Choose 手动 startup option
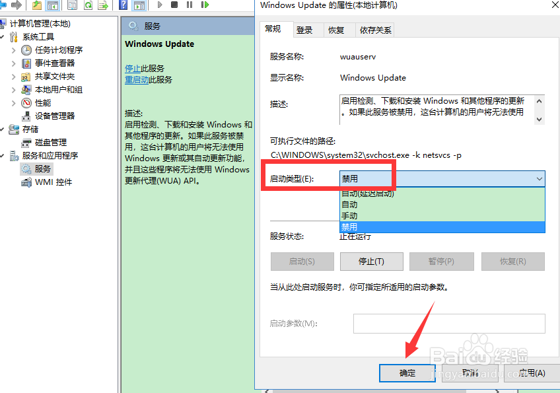This screenshot has height=393, width=560. click(442, 216)
